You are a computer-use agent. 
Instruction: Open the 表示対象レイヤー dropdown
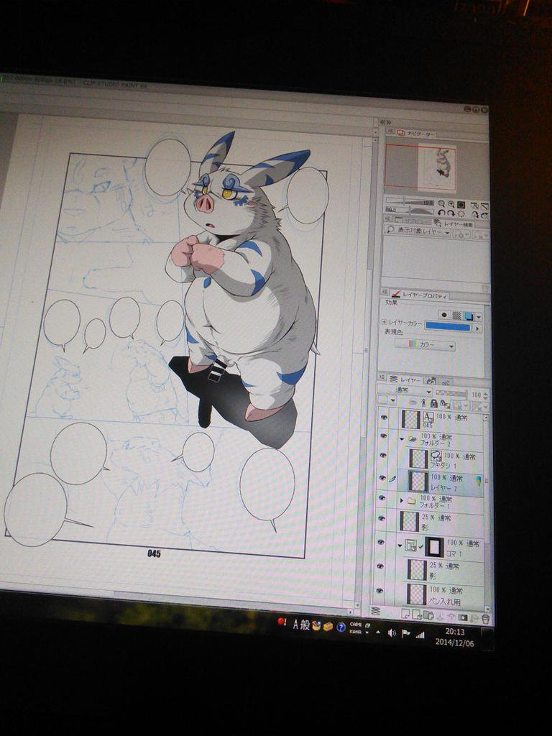point(418,231)
